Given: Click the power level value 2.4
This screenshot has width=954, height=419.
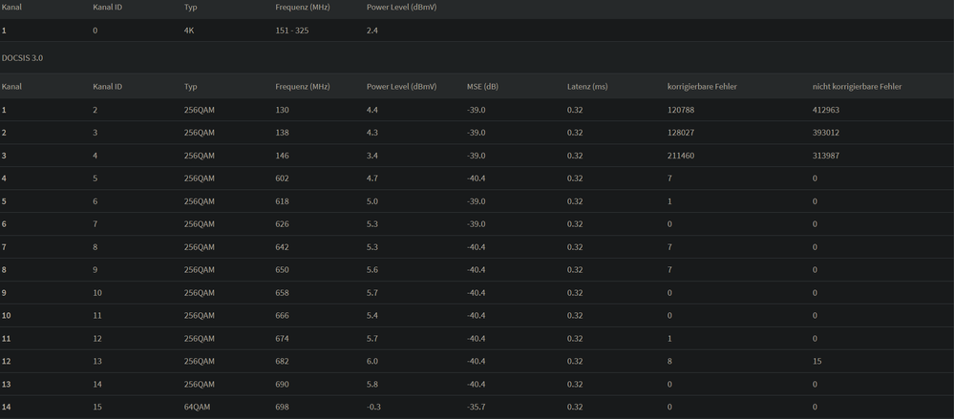Looking at the screenshot, I should (372, 31).
